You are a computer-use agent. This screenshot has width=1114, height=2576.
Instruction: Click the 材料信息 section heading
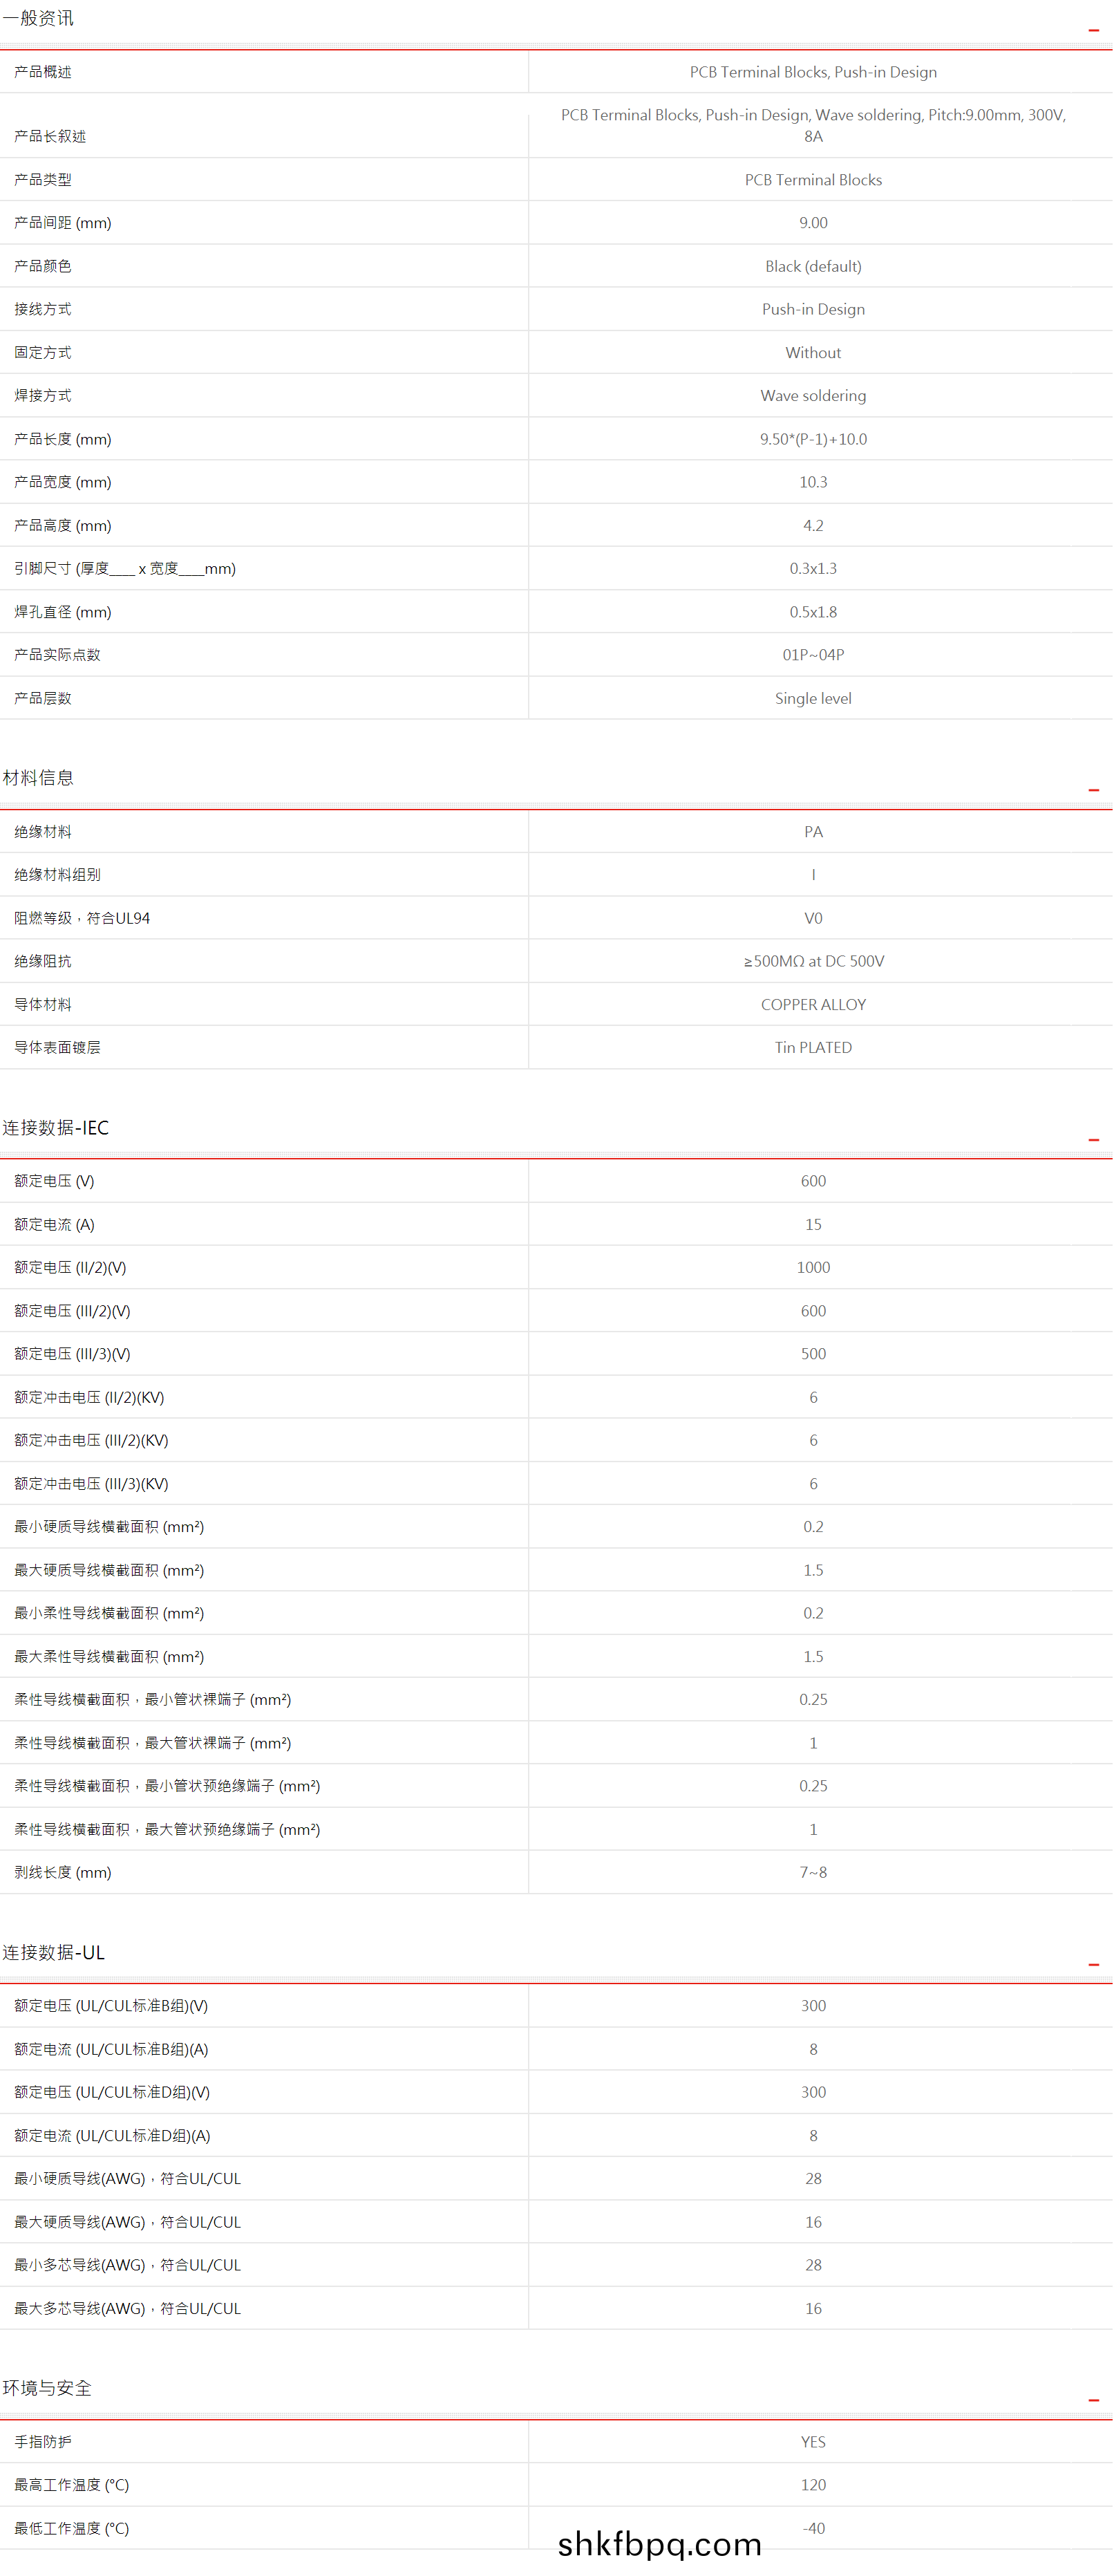tap(38, 778)
